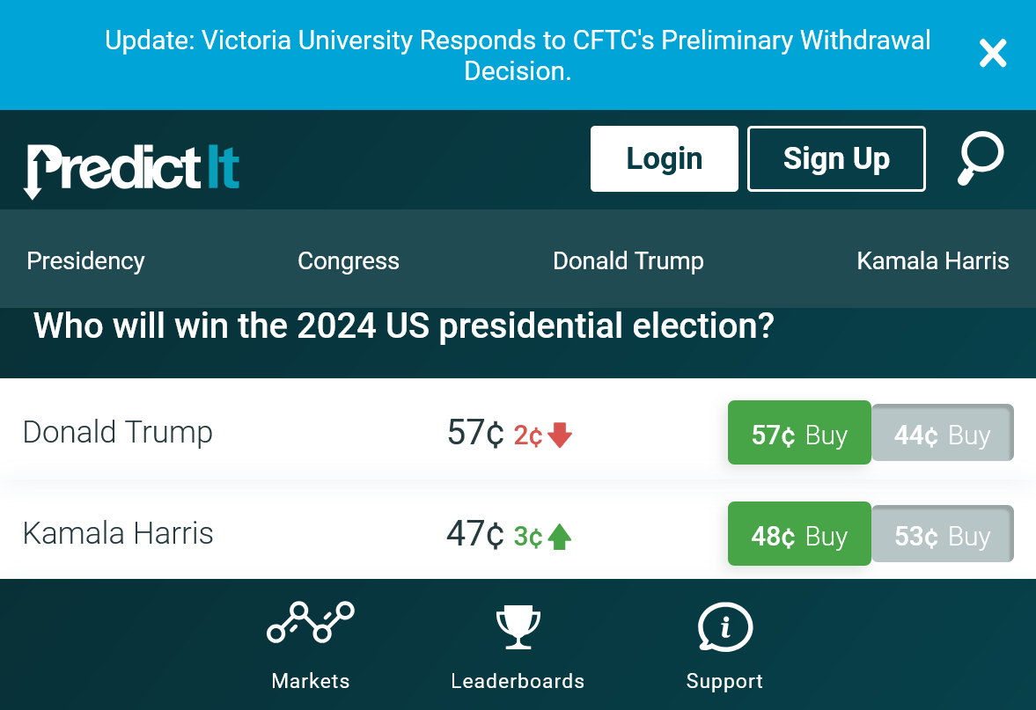Open Support via the info bubble icon
1036x710 pixels.
724,627
